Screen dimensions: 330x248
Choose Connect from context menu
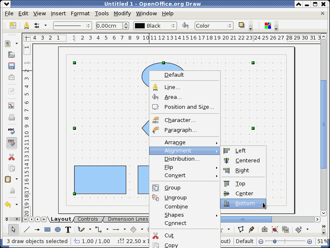tap(184, 223)
